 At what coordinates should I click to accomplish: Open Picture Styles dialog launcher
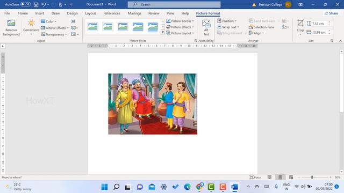[x=196, y=41]
